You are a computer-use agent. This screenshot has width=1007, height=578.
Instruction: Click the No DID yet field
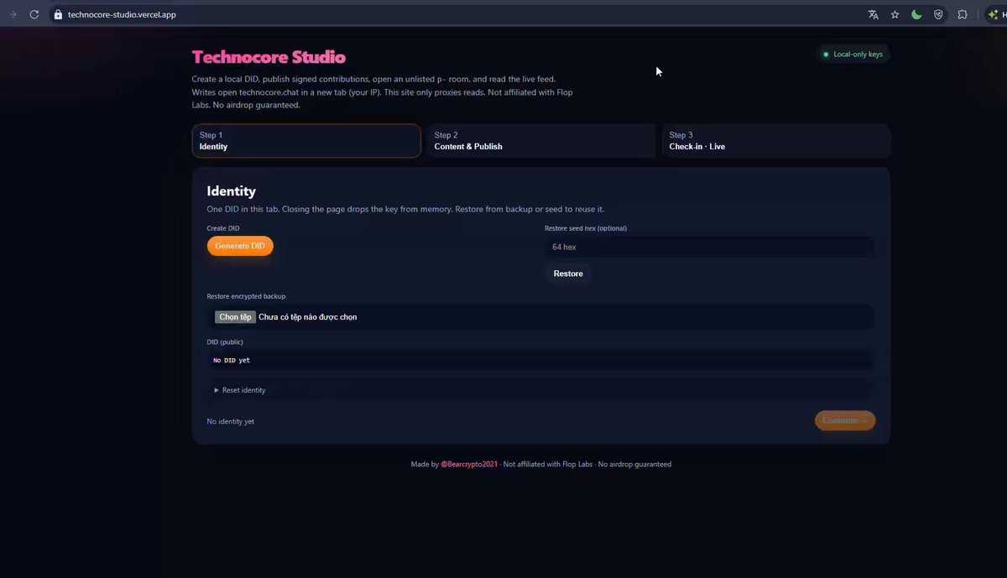[540, 360]
